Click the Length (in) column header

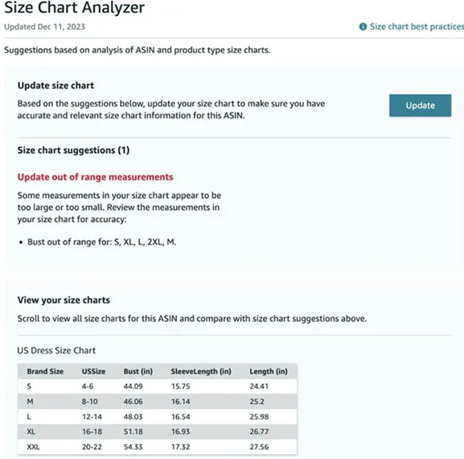269,371
